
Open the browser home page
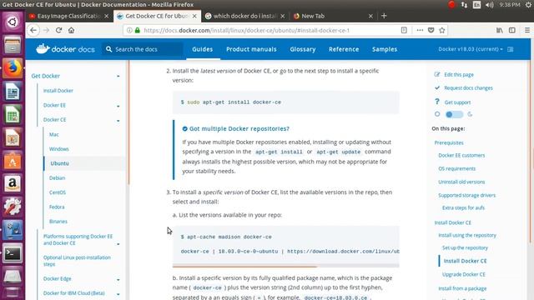pyautogui.click(x=71, y=30)
